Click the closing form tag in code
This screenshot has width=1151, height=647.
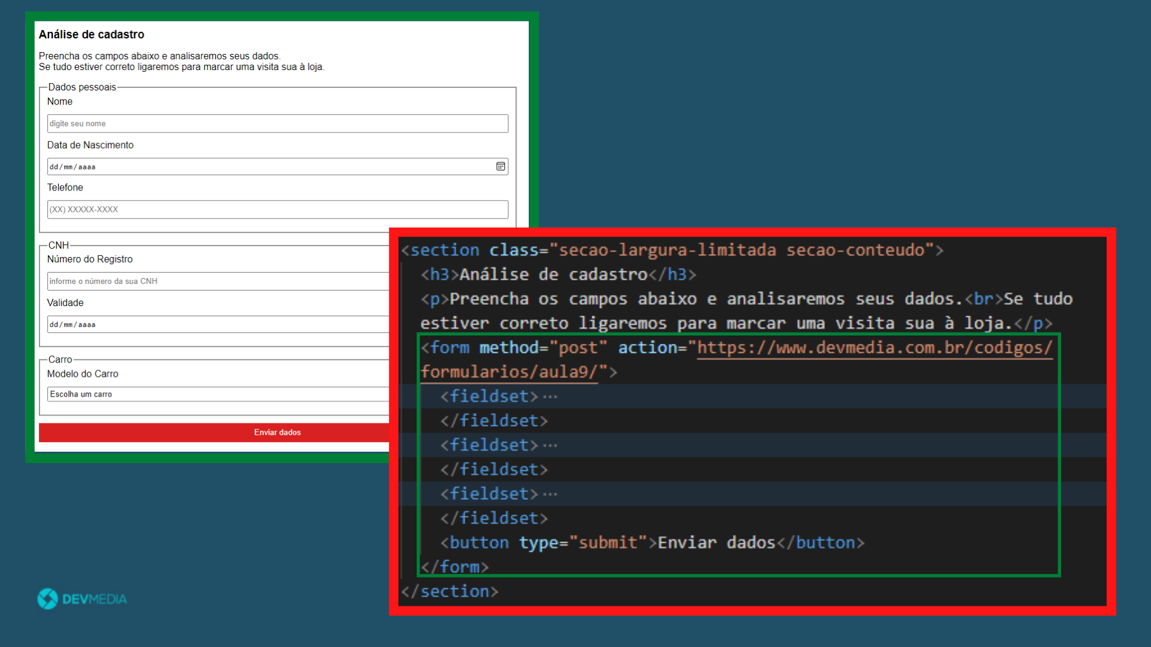pos(454,567)
